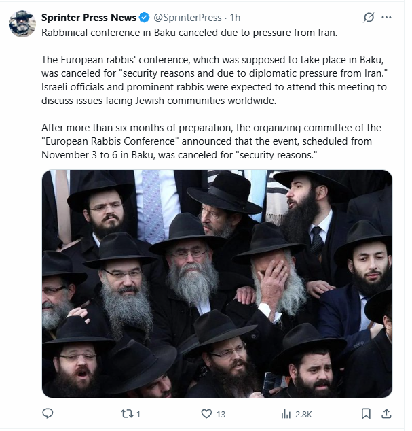Click the Grok explain-post icon

pyautogui.click(x=369, y=18)
